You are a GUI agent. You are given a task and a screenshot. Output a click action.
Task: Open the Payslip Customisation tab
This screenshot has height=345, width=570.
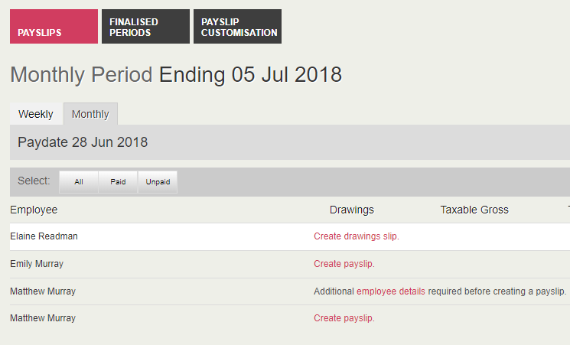point(237,27)
